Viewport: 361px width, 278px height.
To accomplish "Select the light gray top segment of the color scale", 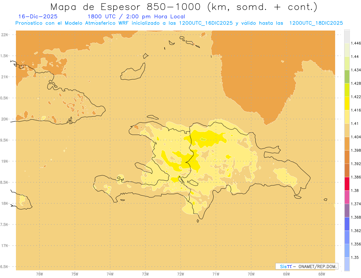I will pos(347,36).
